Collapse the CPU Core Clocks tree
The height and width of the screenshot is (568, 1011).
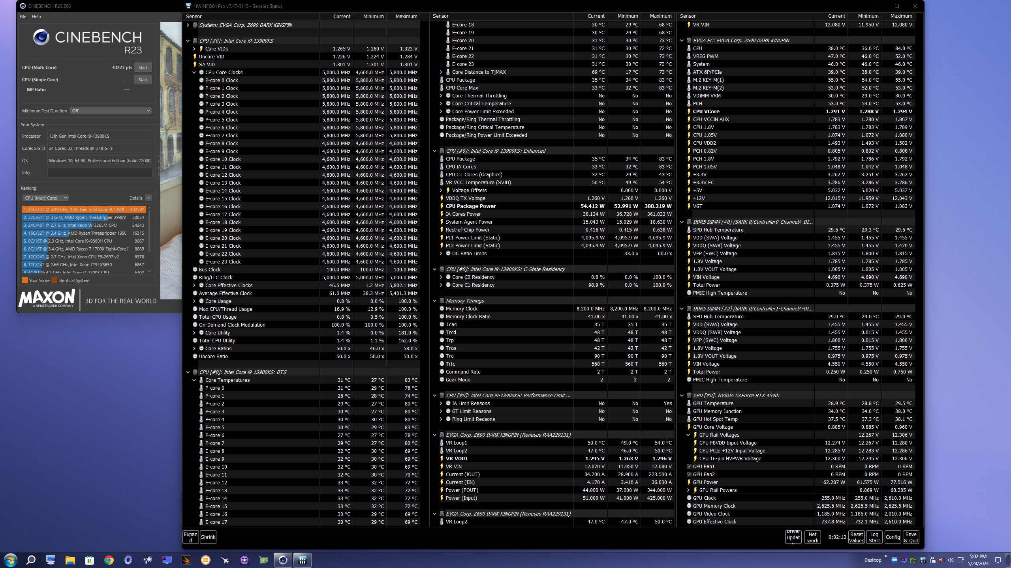(x=194, y=73)
